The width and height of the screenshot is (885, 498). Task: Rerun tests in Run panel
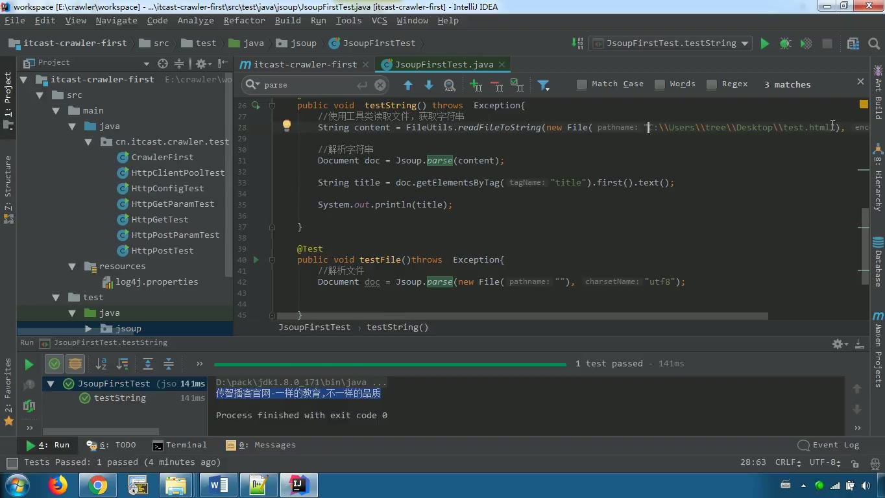[x=29, y=364]
